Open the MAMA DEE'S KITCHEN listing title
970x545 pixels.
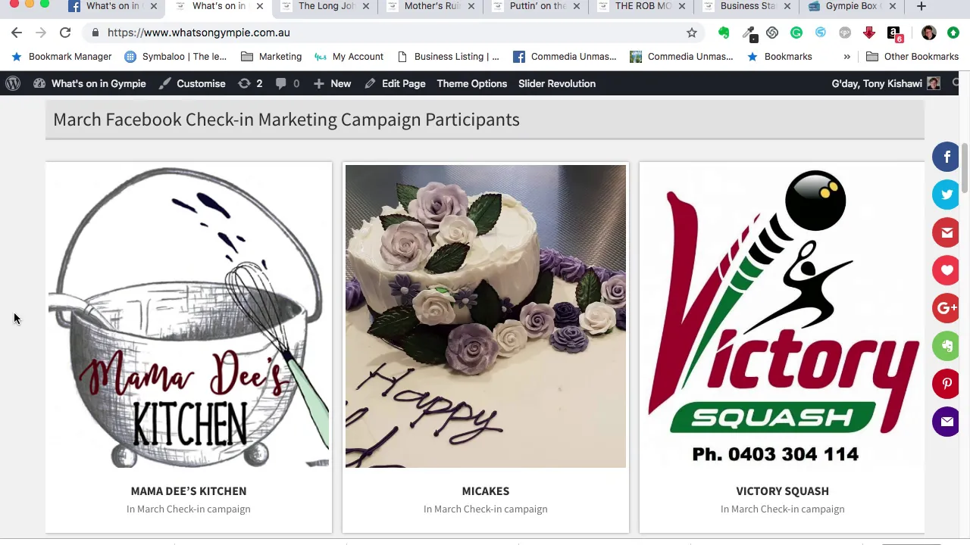189,491
